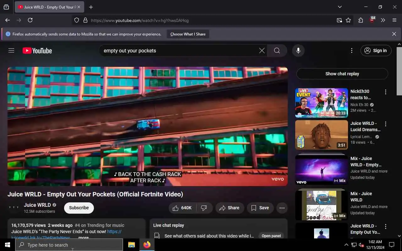
Task: Click the Share button
Action: pyautogui.click(x=230, y=208)
